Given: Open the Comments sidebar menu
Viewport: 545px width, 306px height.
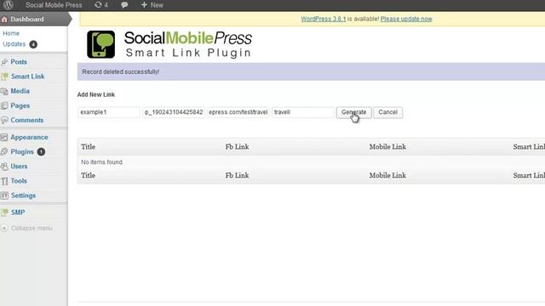Looking at the screenshot, I should click(27, 120).
